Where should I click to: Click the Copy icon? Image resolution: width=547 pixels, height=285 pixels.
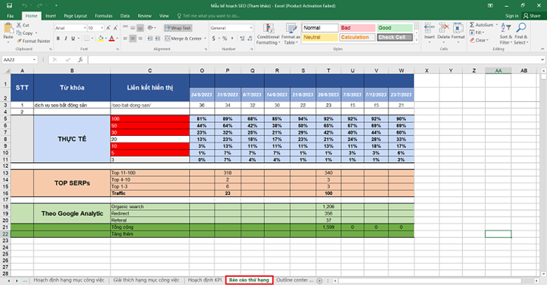click(19, 33)
